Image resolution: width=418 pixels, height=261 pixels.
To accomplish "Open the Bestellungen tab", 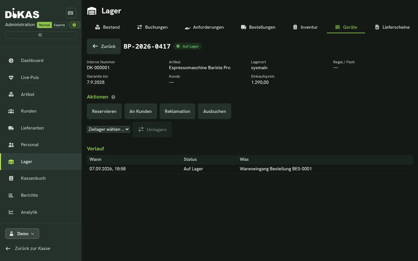I will click(x=258, y=27).
